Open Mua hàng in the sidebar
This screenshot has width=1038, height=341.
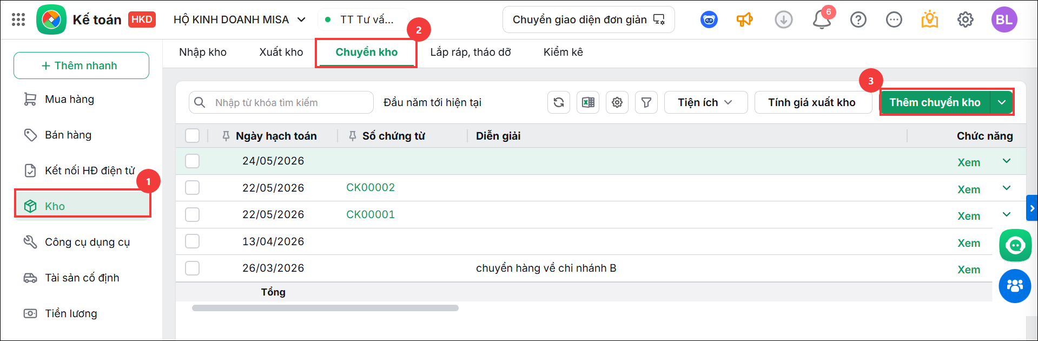[69, 100]
